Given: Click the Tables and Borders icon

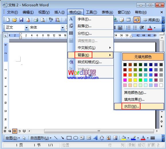Looking at the screenshot, I should click(x=122, y=20).
